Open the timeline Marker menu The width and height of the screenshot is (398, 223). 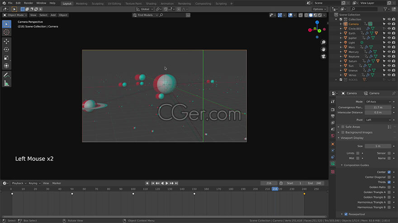coord(57,183)
